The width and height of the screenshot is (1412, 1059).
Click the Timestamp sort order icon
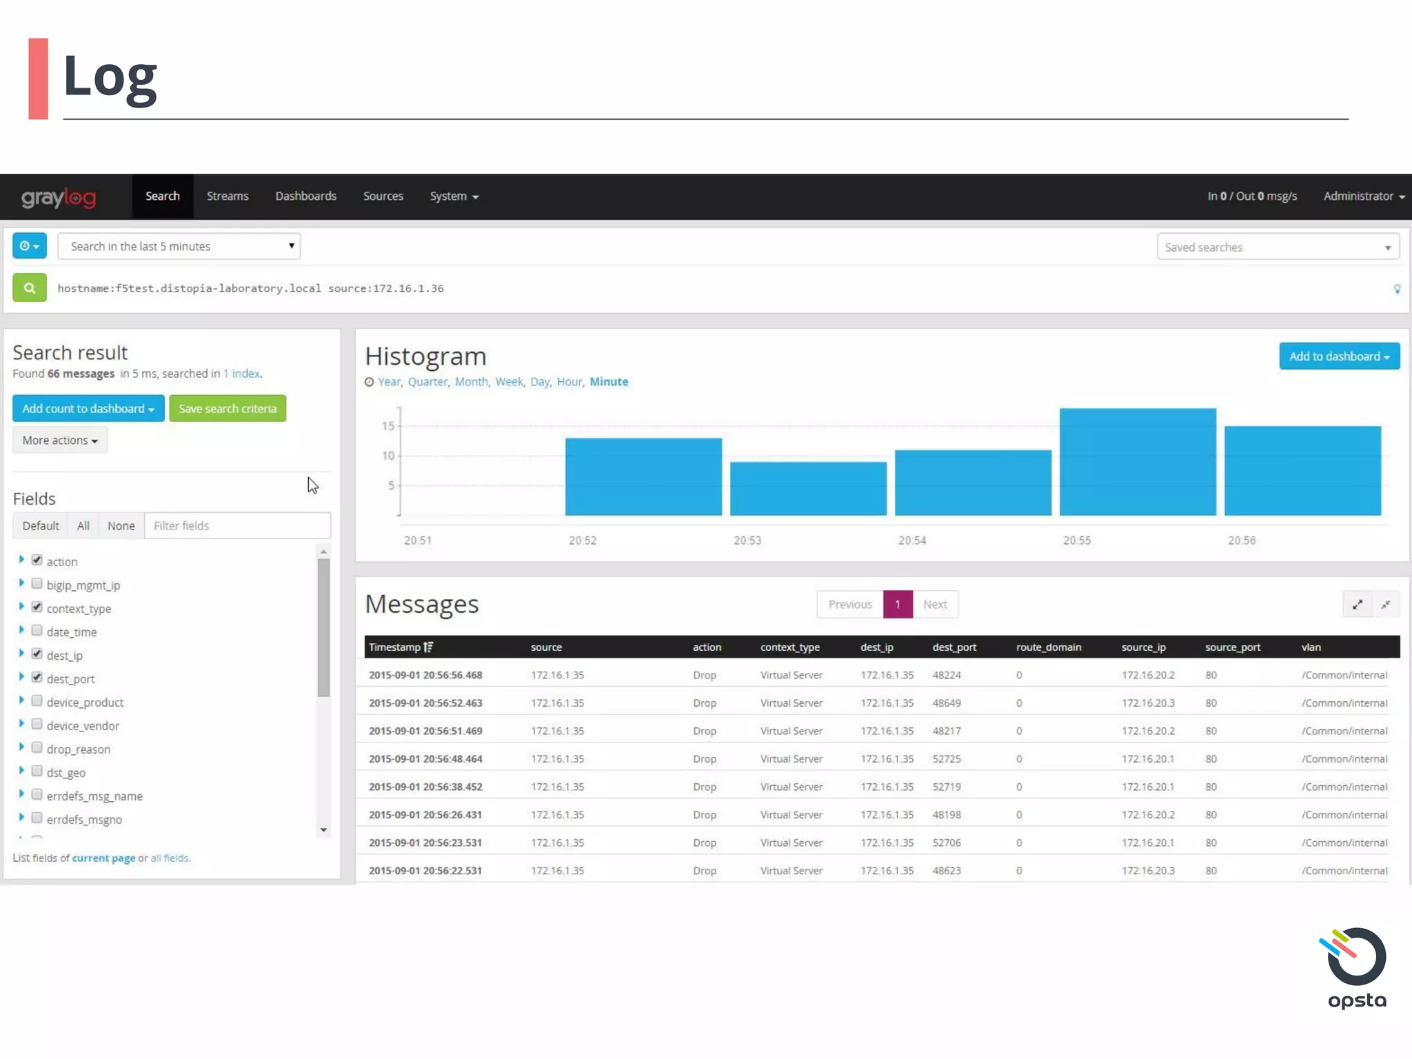point(428,647)
